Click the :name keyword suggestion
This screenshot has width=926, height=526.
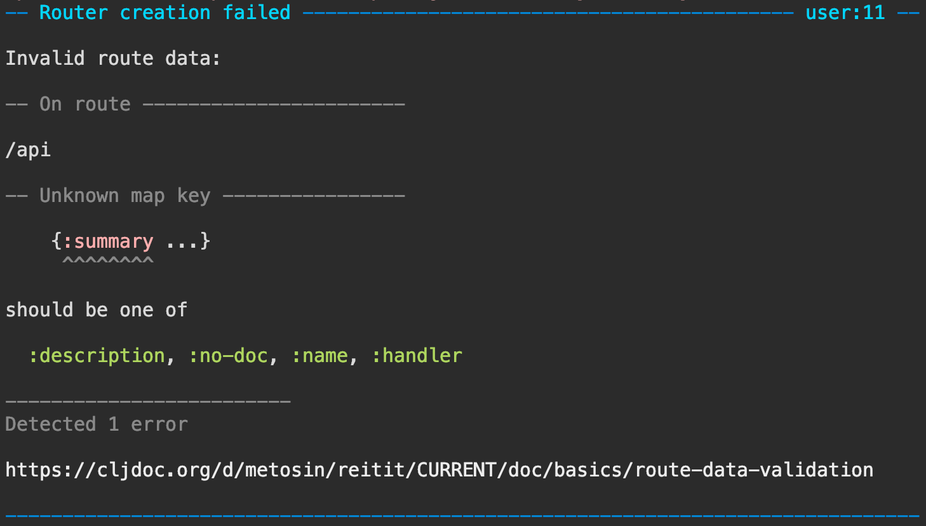pos(319,356)
